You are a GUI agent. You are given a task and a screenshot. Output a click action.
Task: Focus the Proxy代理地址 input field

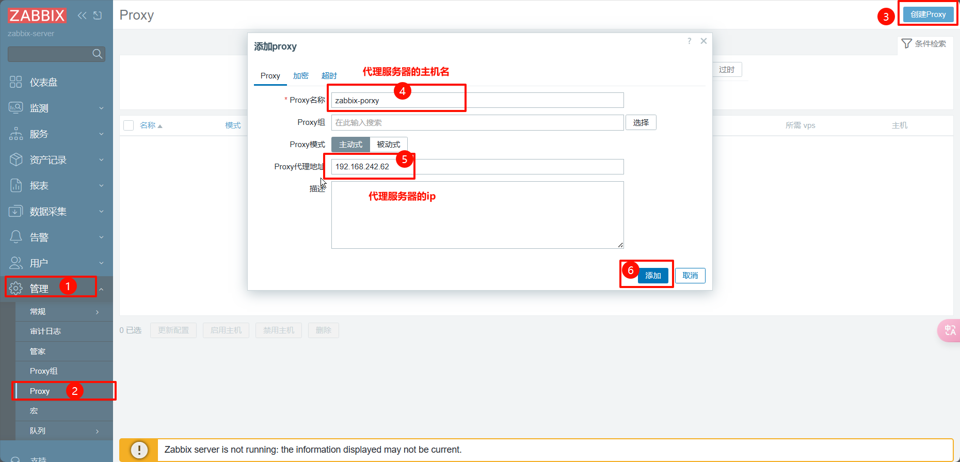coord(477,167)
